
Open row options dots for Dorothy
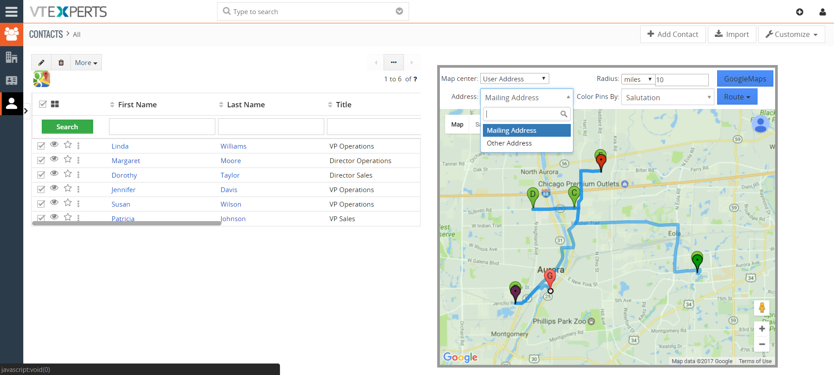(x=78, y=175)
